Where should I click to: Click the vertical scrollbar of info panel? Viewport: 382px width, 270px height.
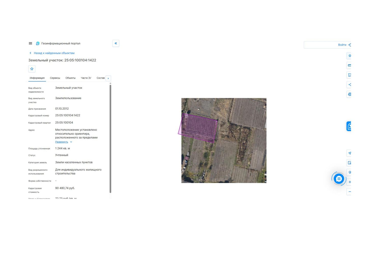click(x=110, y=139)
